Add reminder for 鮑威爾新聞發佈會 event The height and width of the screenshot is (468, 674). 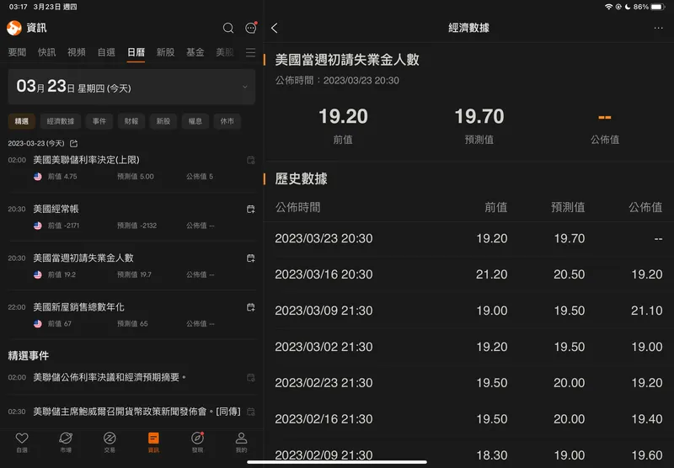click(250, 412)
